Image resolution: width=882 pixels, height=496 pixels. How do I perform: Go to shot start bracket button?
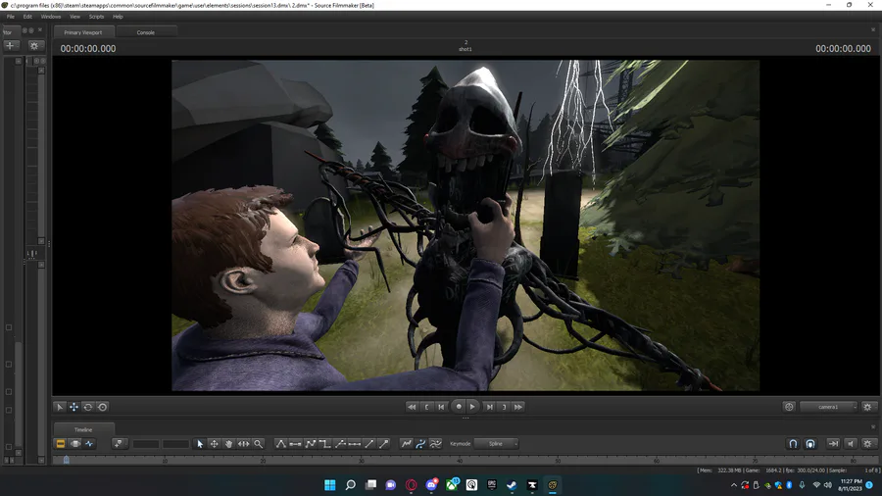coord(427,407)
